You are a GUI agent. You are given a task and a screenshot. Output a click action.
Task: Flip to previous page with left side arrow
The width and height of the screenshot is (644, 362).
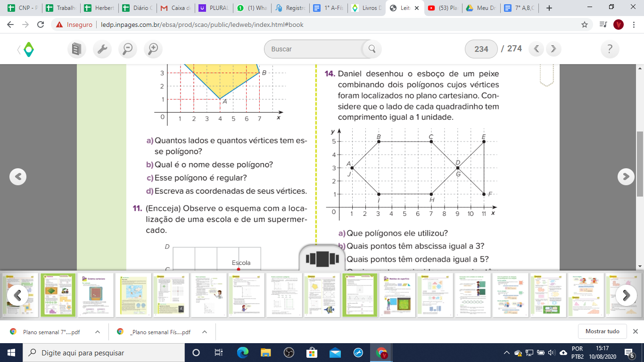pos(18,176)
